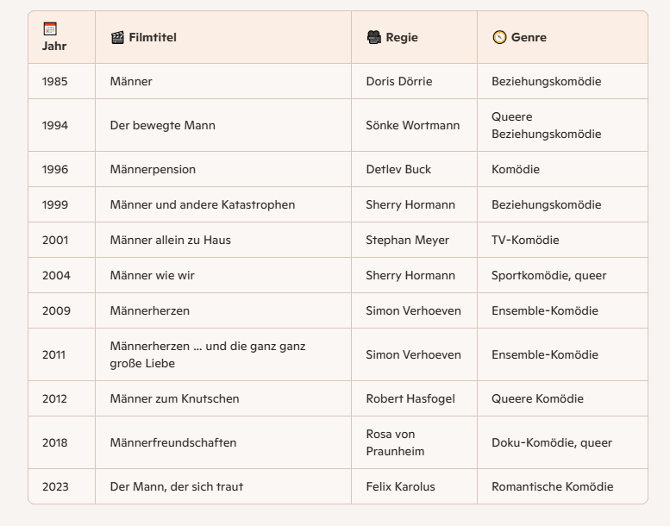The image size is (670, 526).
Task: Click Sportkomödie, queer genre entry
Action: click(x=548, y=275)
